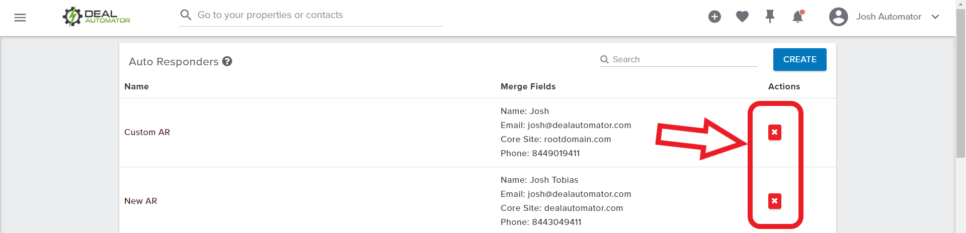The image size is (966, 233).
Task: Click the magnifier icon in the top search
Action: pos(186,15)
